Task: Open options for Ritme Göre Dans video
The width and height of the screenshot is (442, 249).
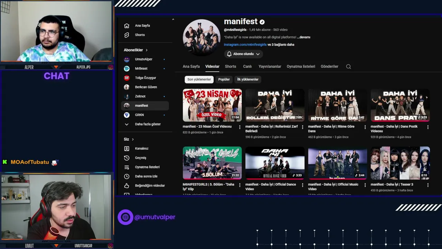Action: click(365, 127)
